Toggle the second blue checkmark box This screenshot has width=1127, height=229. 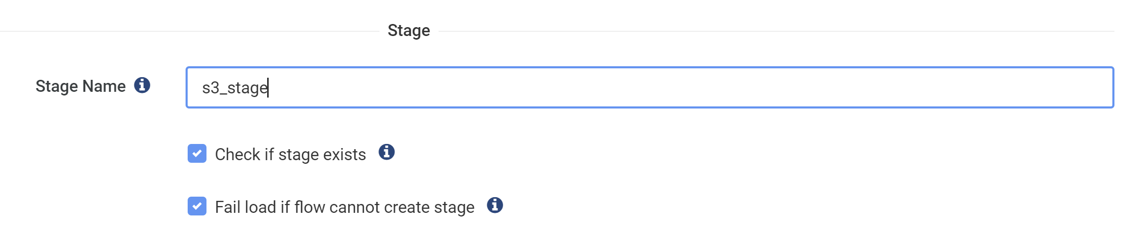pyautogui.click(x=197, y=206)
